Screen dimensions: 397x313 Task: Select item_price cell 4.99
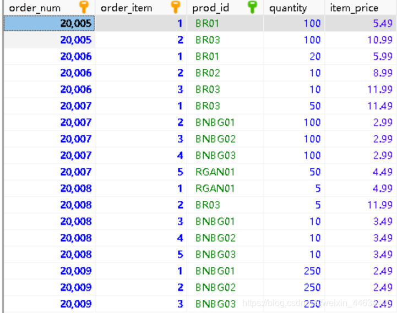361,188
